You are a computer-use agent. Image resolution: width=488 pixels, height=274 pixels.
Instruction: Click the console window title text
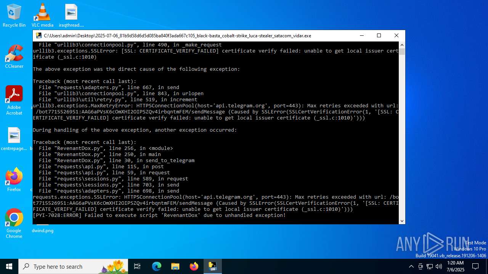click(177, 35)
